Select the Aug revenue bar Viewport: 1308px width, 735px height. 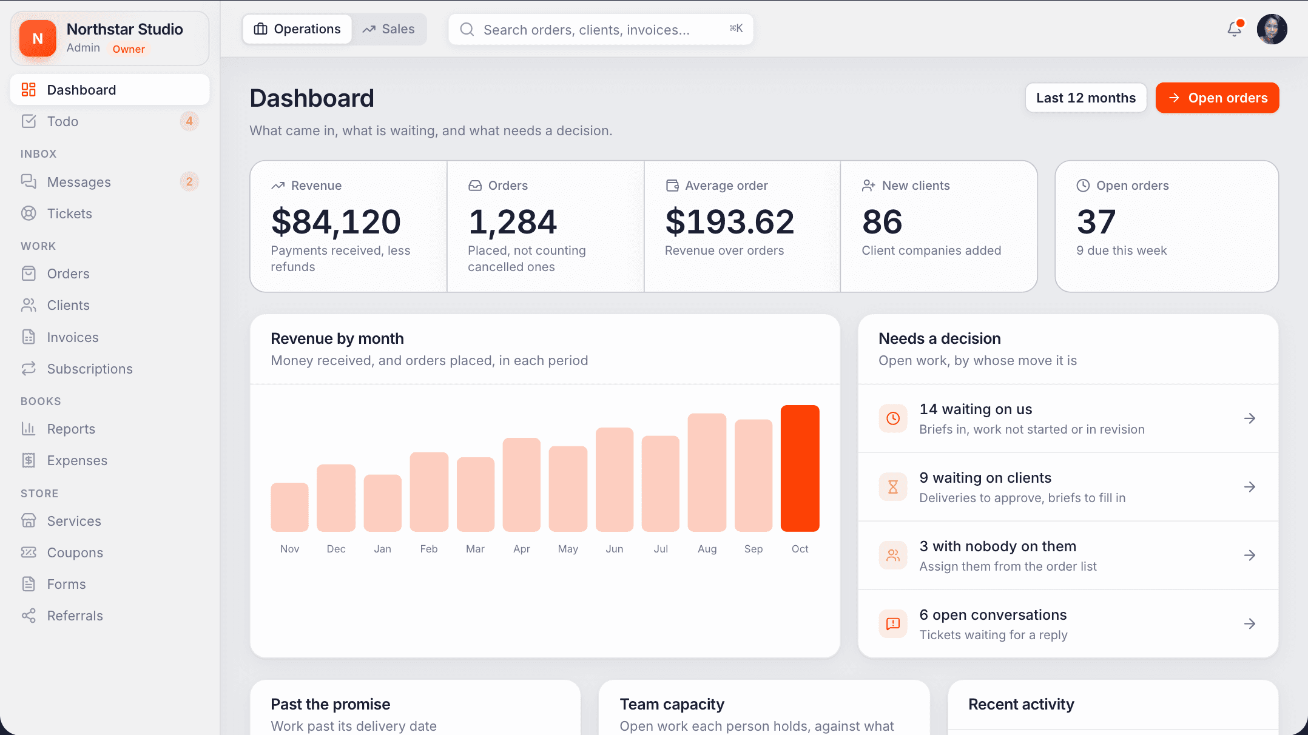707,472
